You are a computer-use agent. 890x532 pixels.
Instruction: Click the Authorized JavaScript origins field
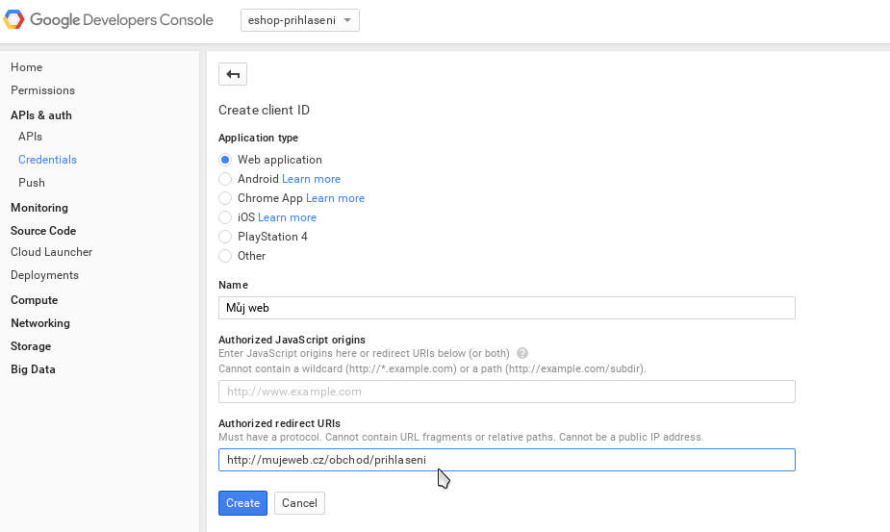pyautogui.click(x=507, y=392)
